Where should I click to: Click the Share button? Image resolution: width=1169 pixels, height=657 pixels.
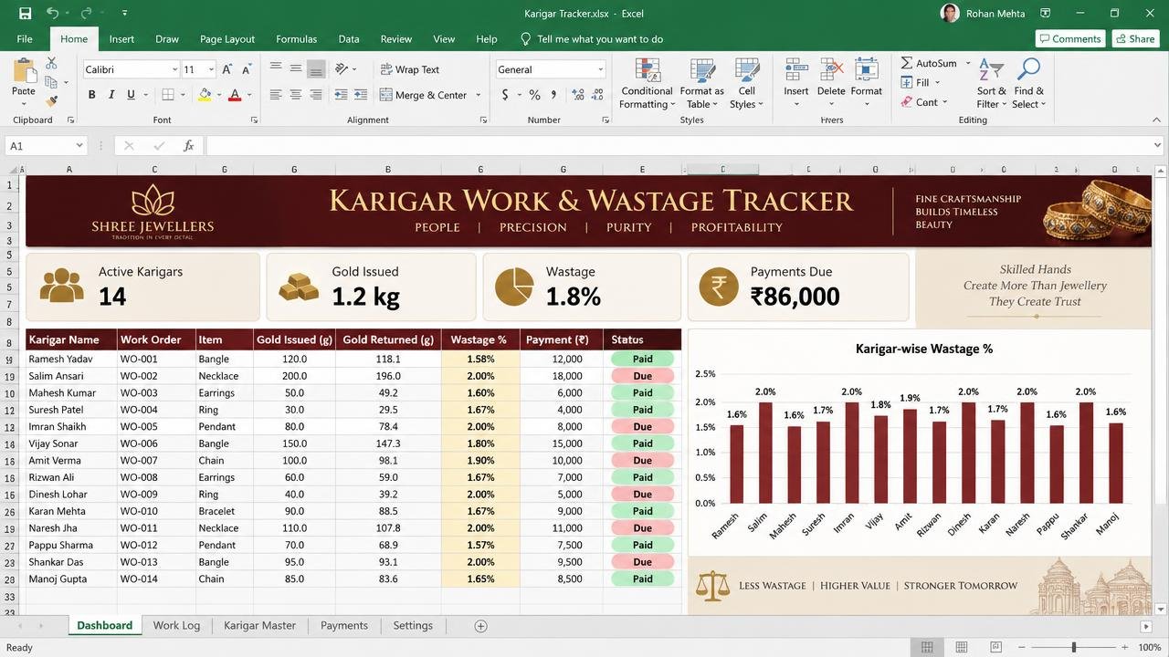1133,38
